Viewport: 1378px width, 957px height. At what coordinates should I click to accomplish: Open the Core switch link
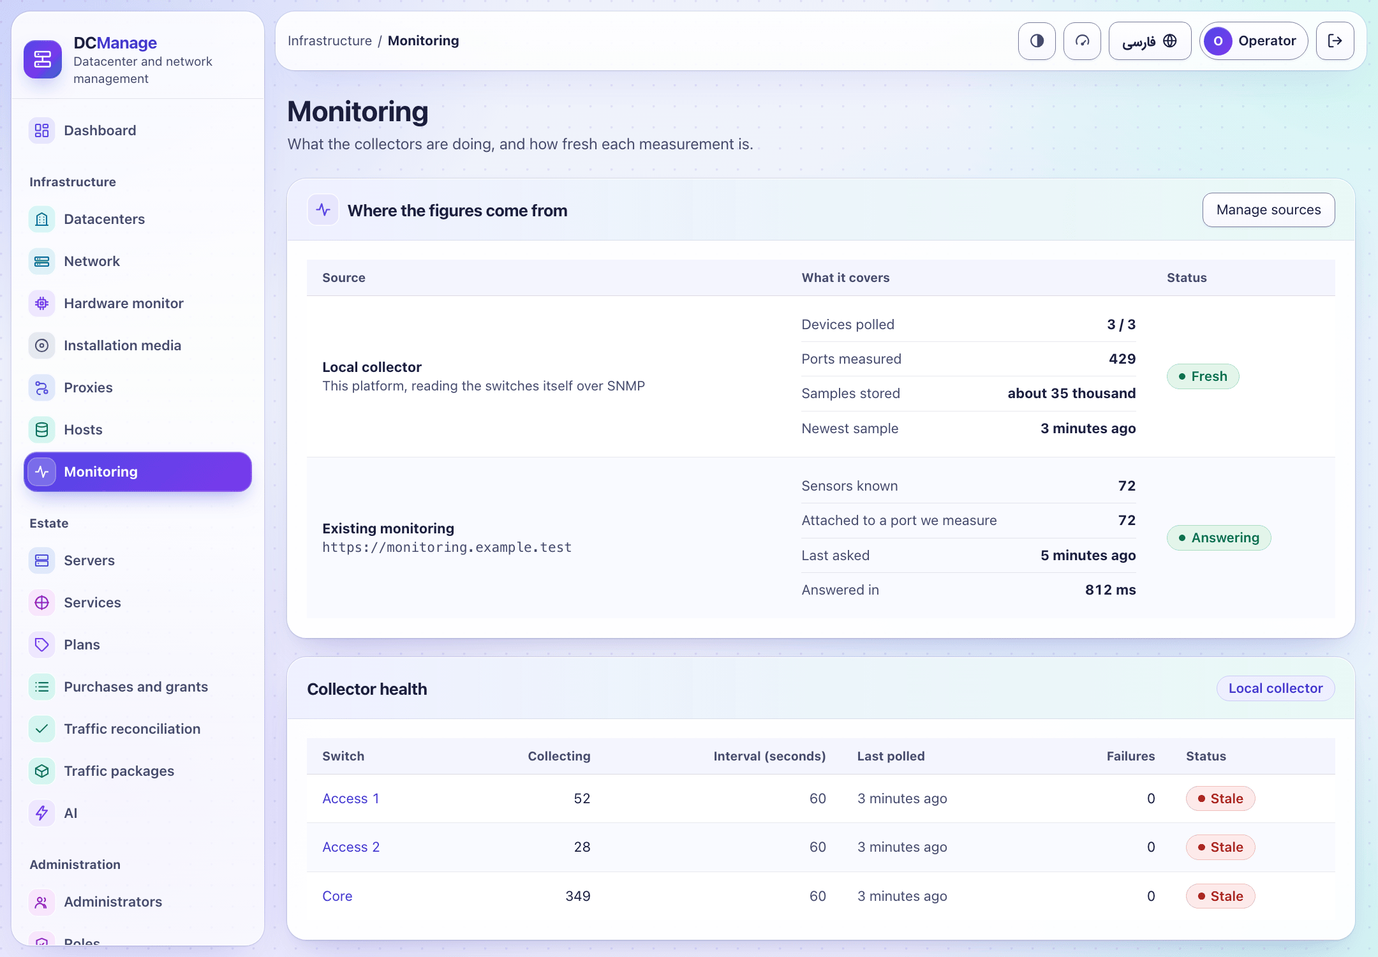pos(337,896)
